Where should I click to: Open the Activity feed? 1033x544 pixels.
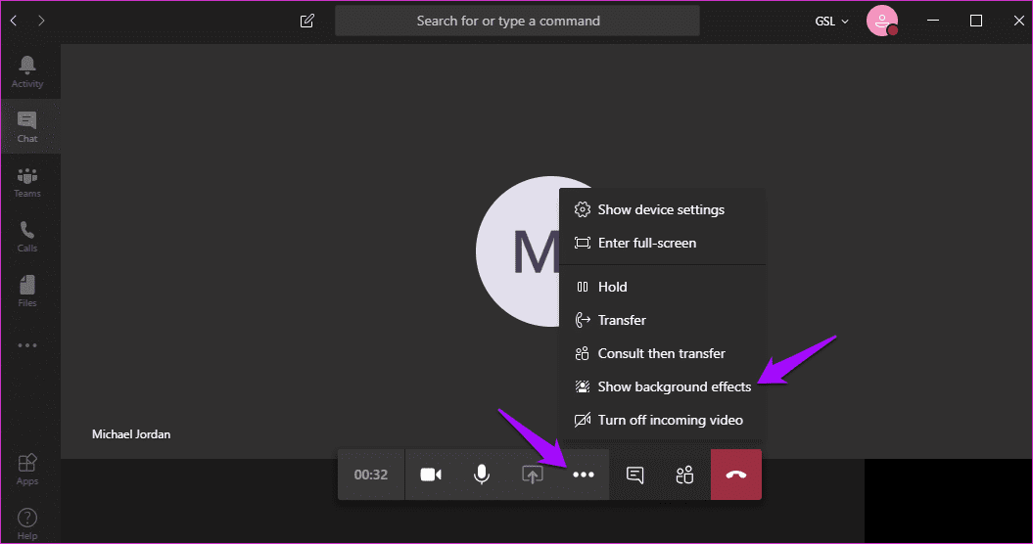click(x=27, y=71)
